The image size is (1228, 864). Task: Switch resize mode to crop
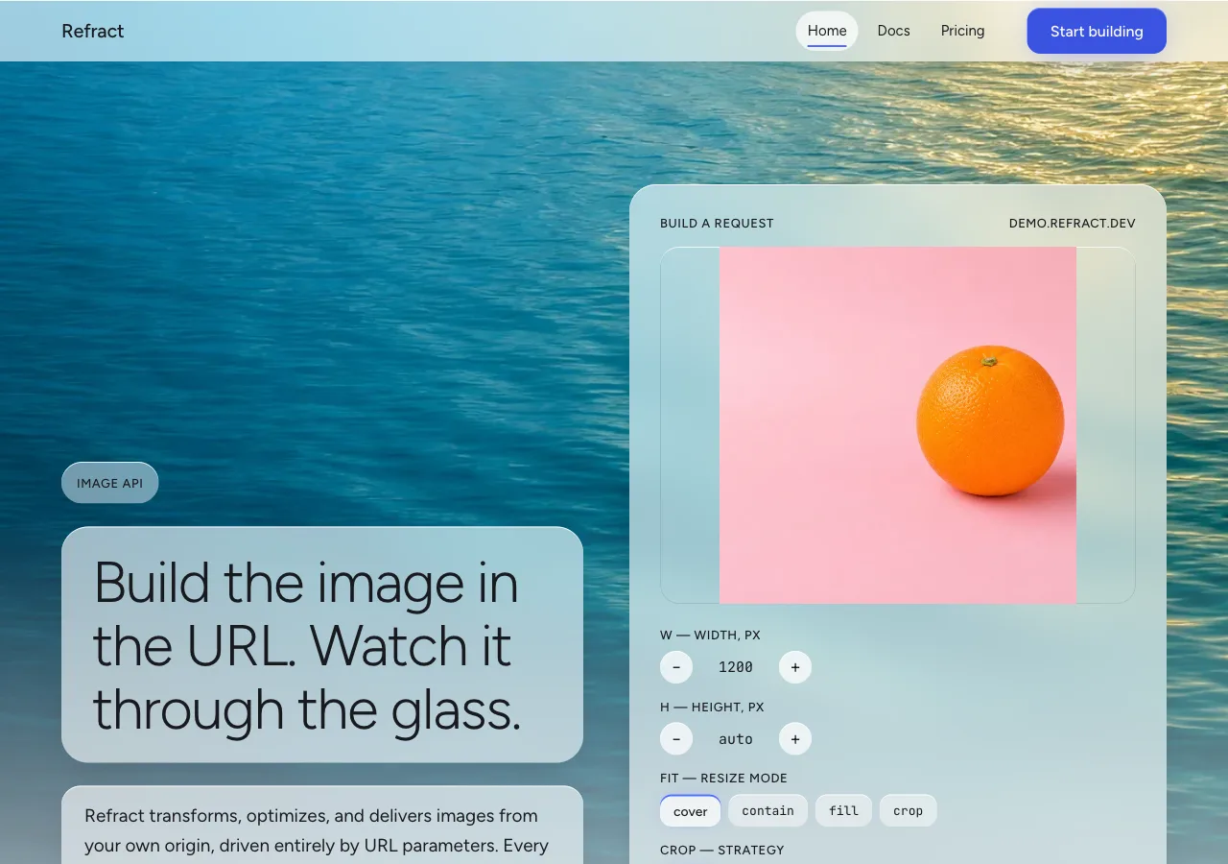(x=909, y=811)
